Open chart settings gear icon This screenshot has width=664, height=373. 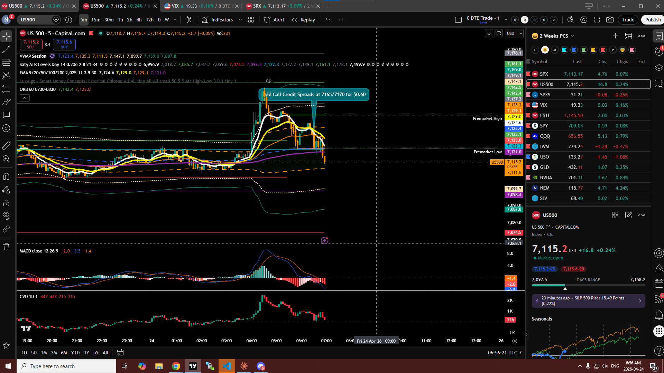point(584,20)
